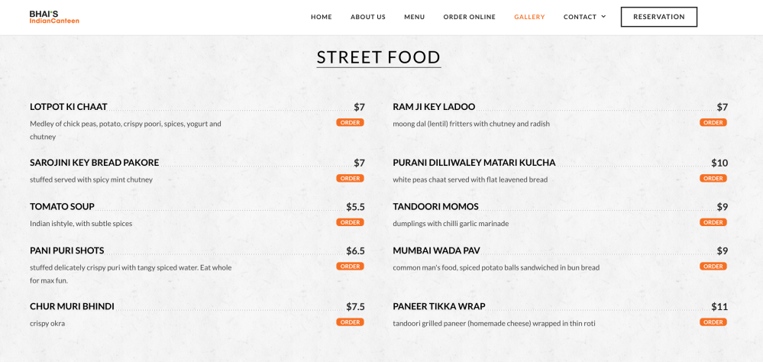
Task: Add Chur Muri Bhindi via Order
Action: pos(350,322)
